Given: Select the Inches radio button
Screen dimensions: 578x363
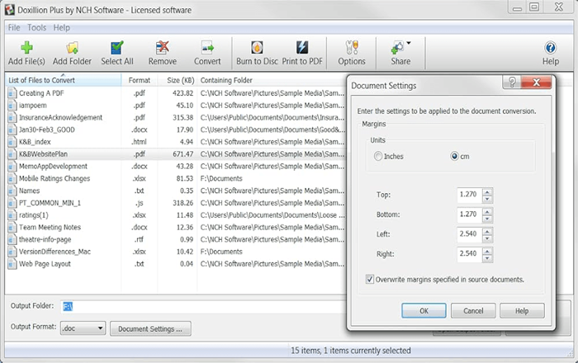Looking at the screenshot, I should click(x=378, y=156).
